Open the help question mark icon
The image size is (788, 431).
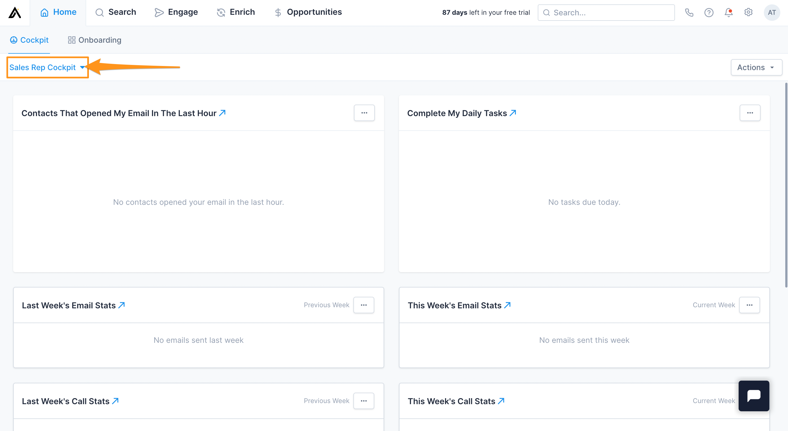(x=708, y=13)
